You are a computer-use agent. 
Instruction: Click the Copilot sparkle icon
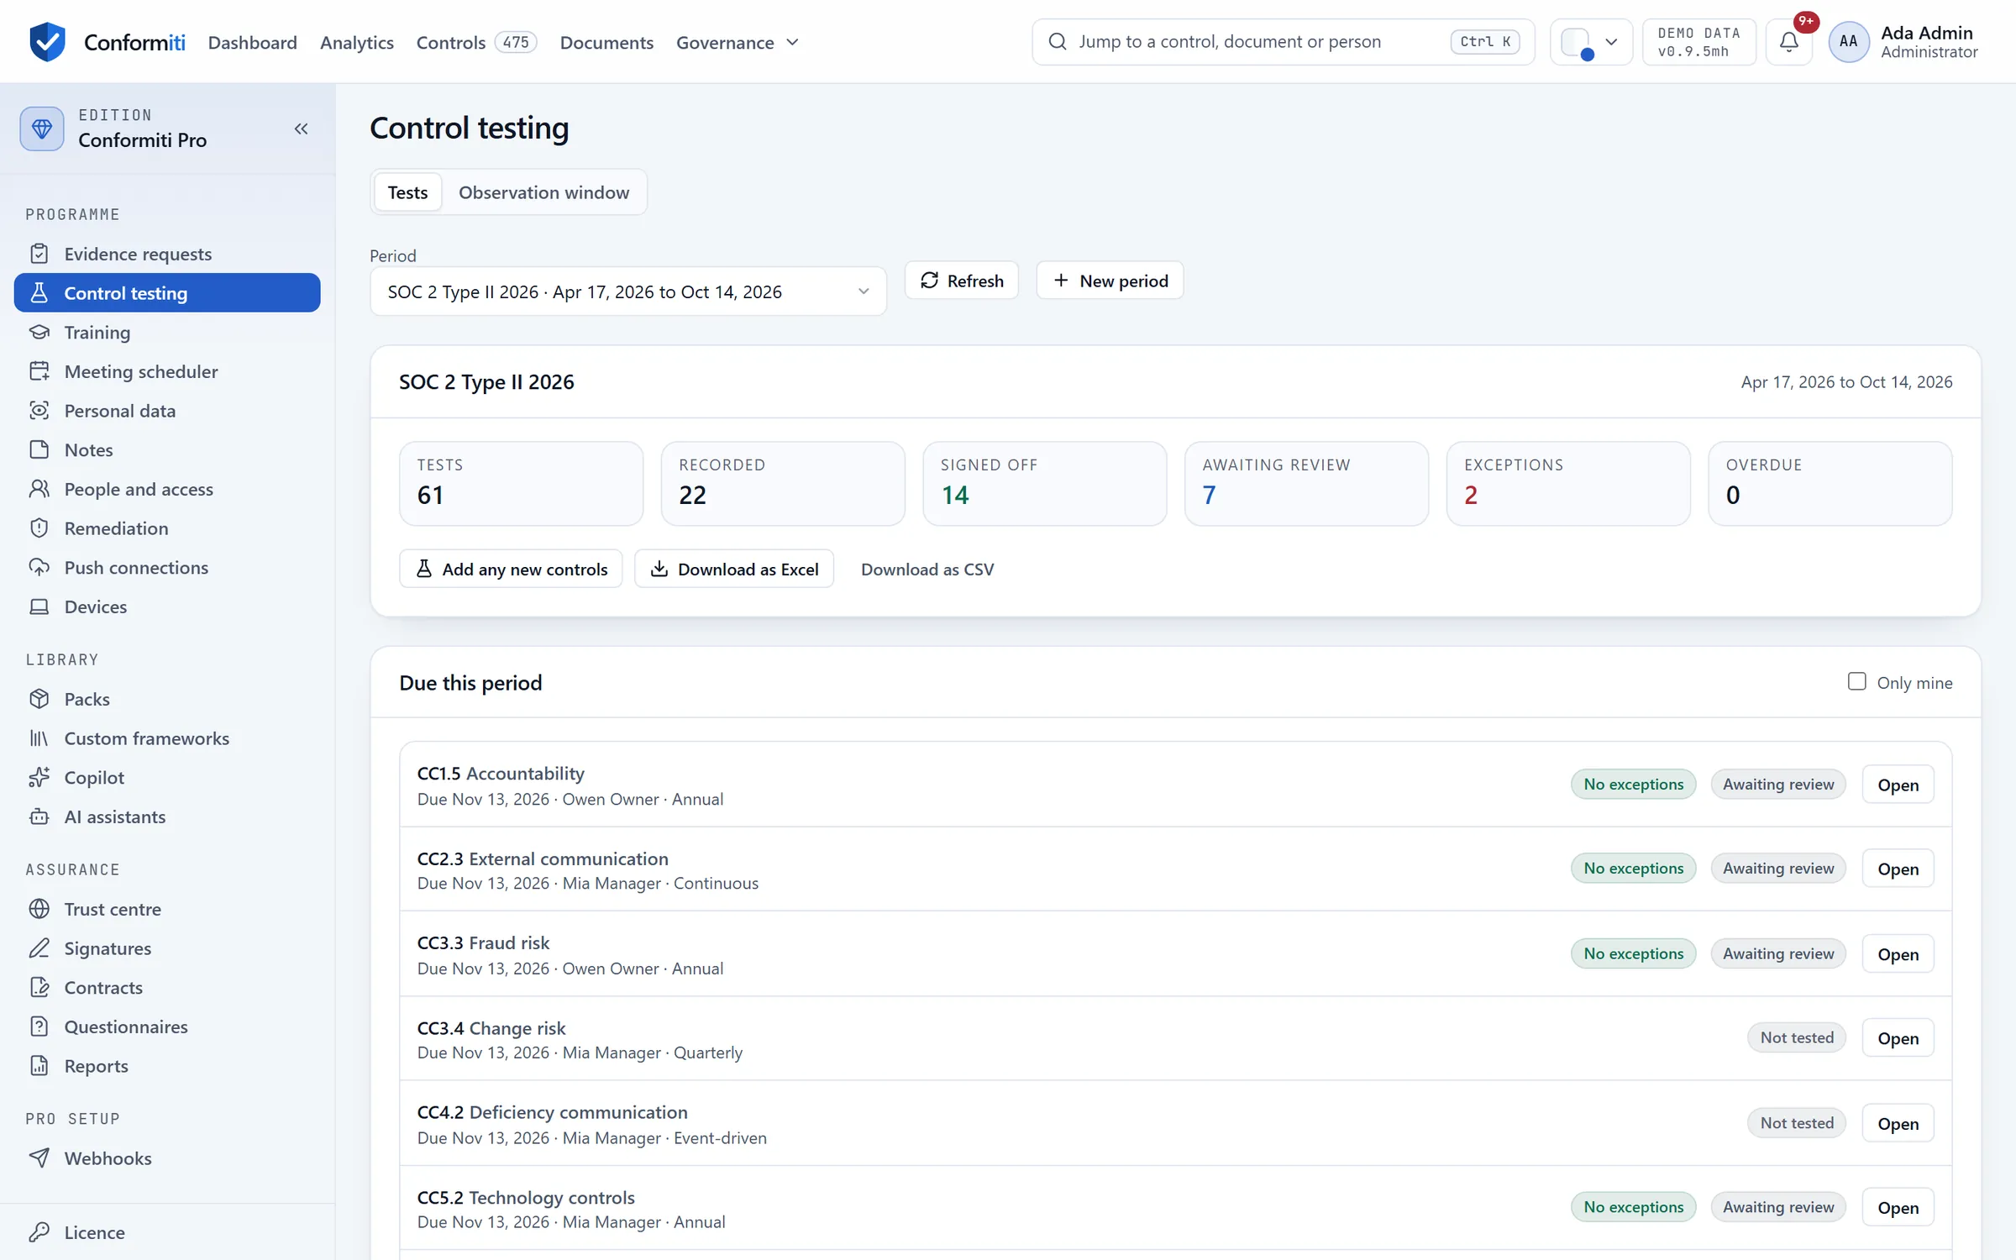click(39, 777)
